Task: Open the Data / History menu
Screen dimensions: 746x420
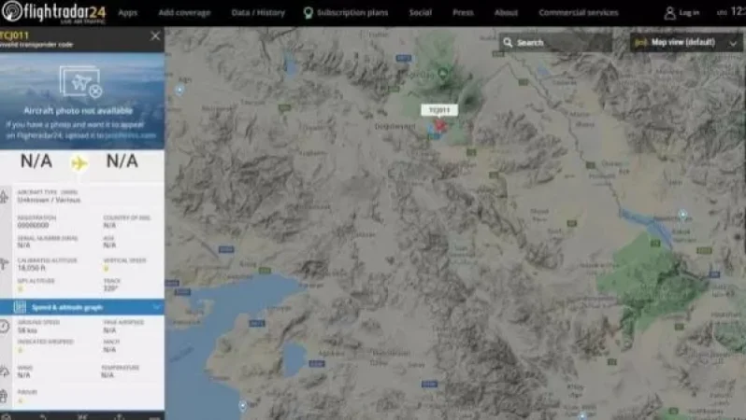Action: pyautogui.click(x=258, y=13)
